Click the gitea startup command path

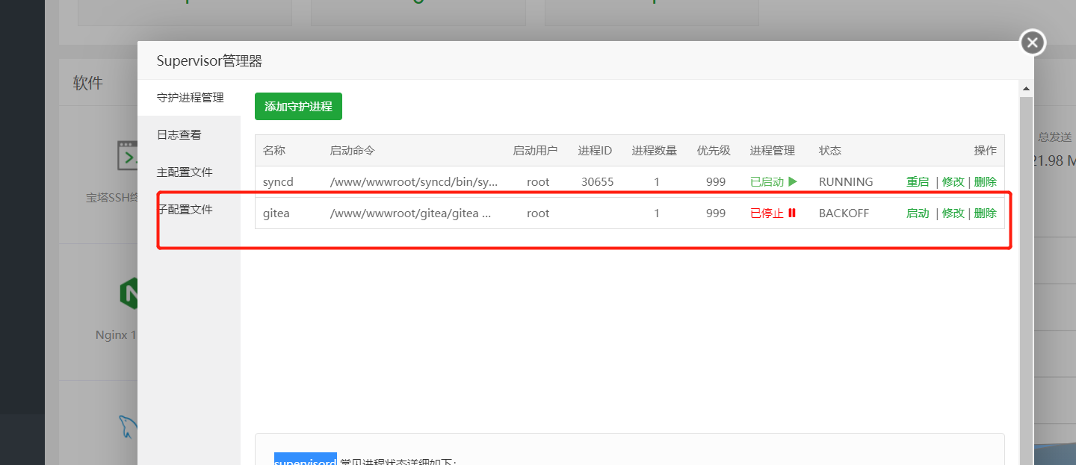pos(410,213)
